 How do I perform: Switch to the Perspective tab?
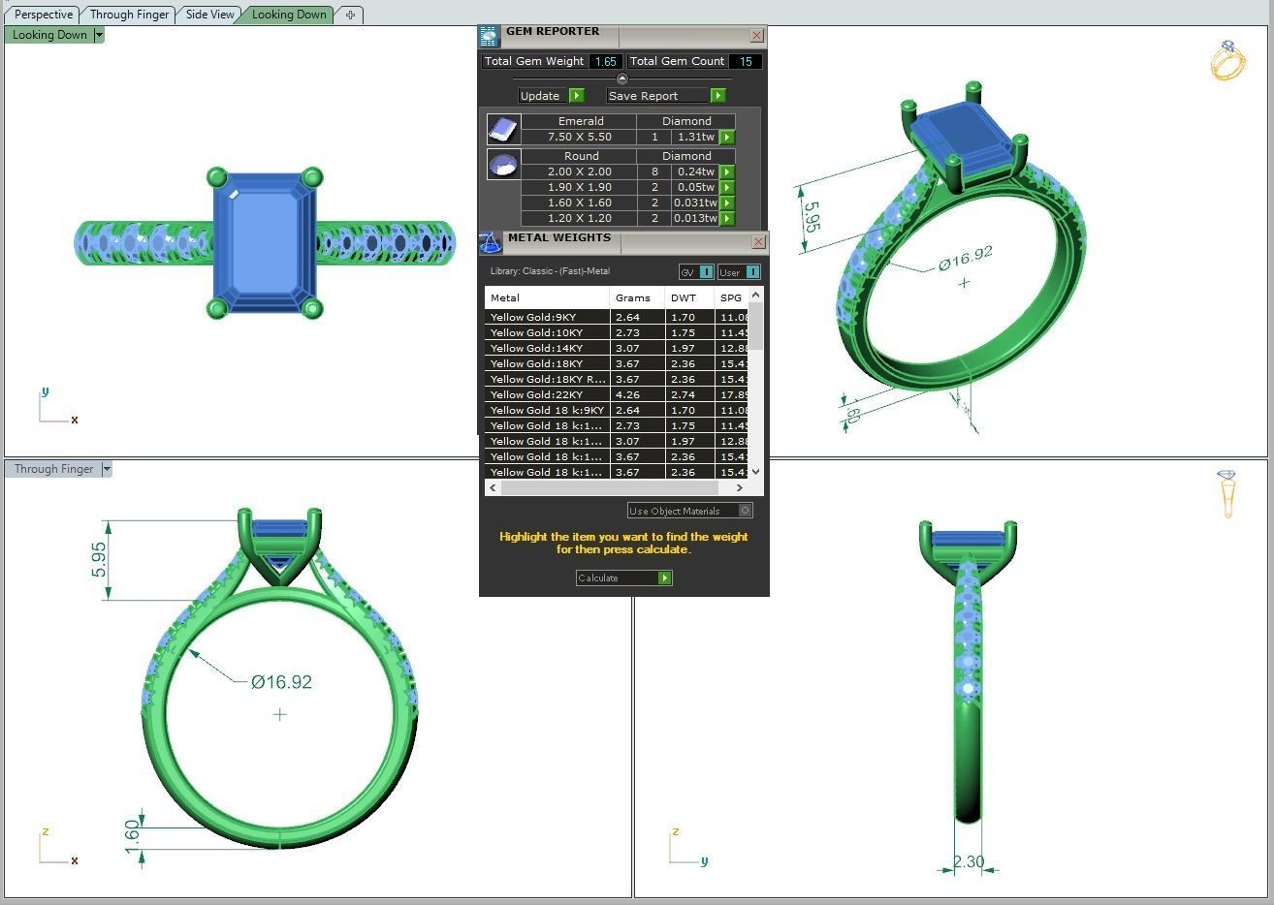44,15
